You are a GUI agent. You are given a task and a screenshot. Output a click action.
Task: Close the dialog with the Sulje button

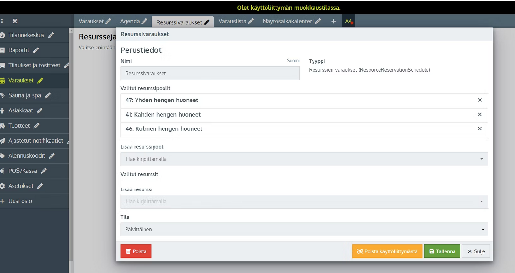click(476, 251)
